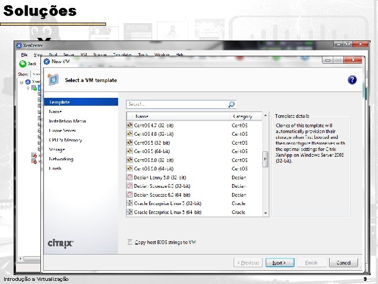Image resolution: width=378 pixels, height=284 pixels.
Task: Open the Templates menu in XenCenter
Action: tap(122, 55)
